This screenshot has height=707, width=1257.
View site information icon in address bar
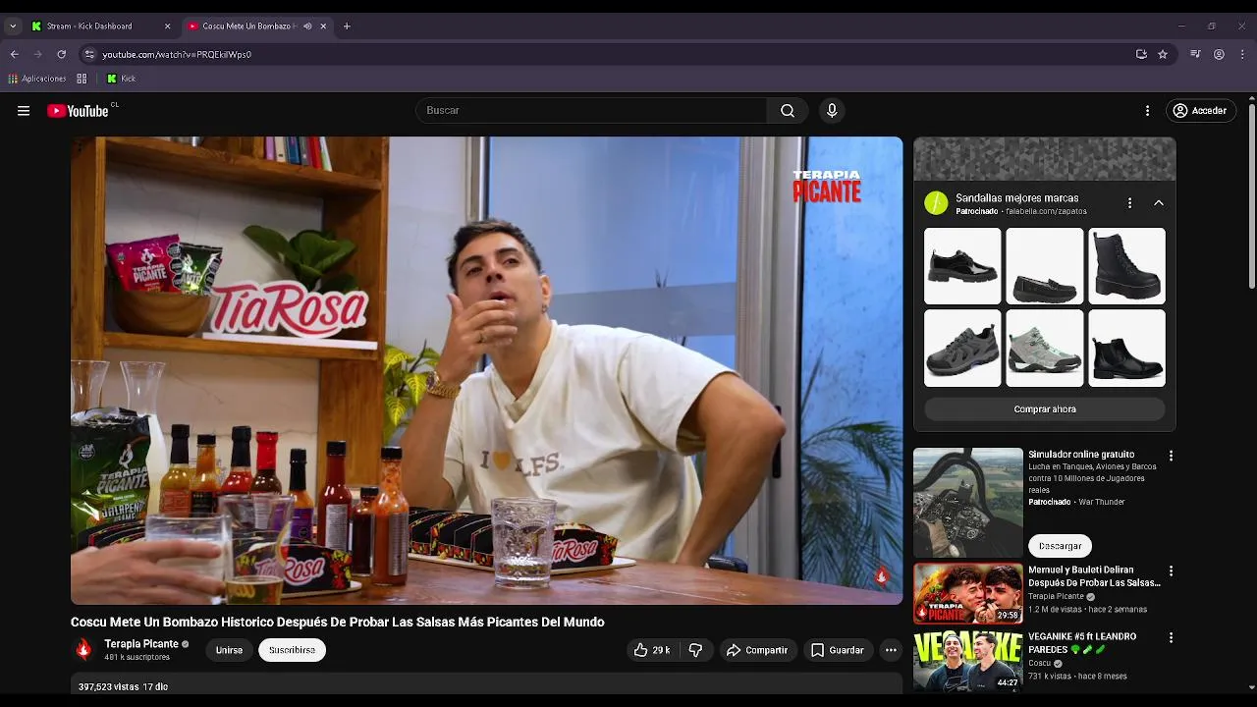89,54
